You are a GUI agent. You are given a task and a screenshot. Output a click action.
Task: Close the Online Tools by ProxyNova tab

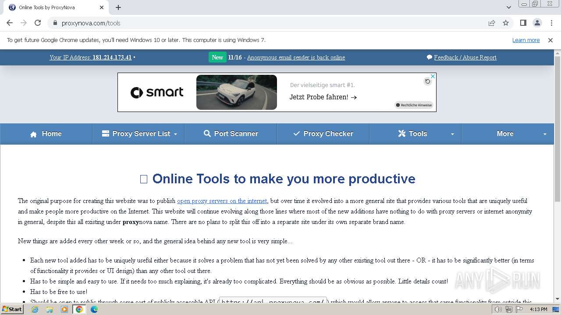pos(102,7)
